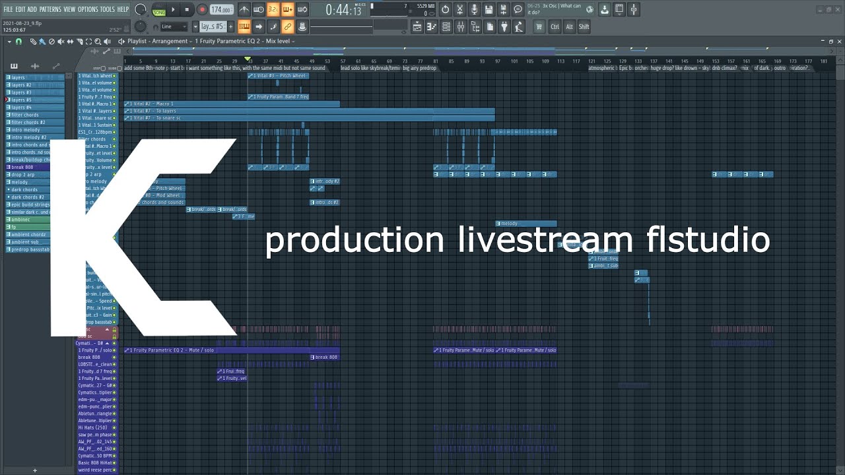Toggle wait for input icon
The height and width of the screenshot is (475, 845).
click(258, 9)
